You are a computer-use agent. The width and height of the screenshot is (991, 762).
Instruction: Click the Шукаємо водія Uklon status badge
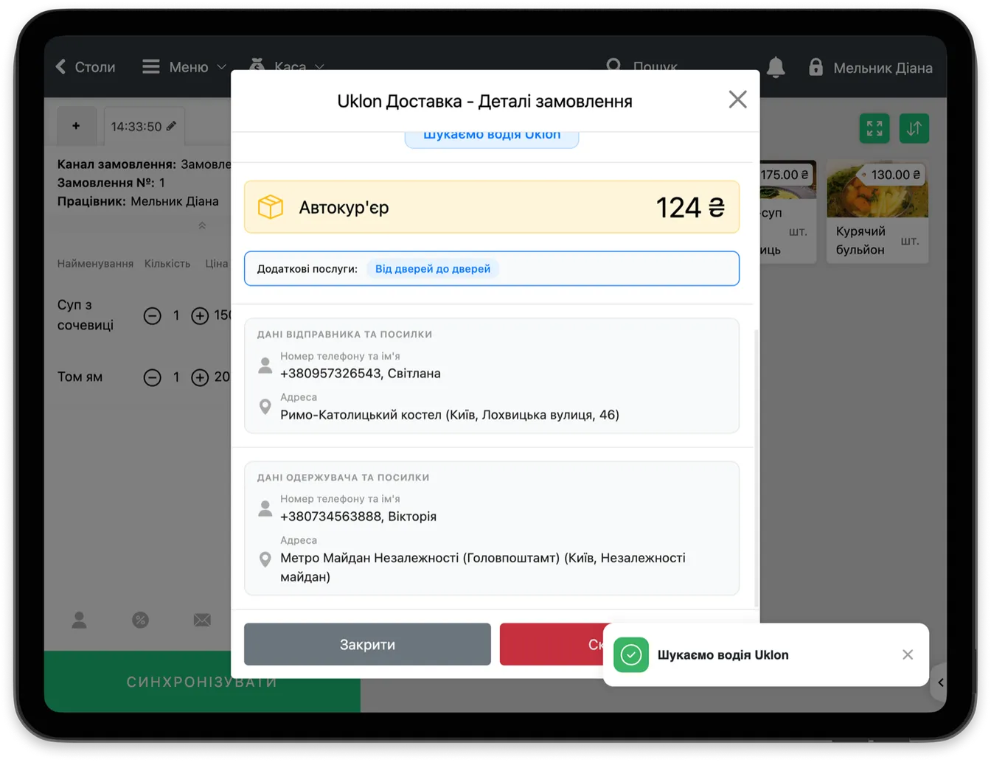[x=492, y=138]
